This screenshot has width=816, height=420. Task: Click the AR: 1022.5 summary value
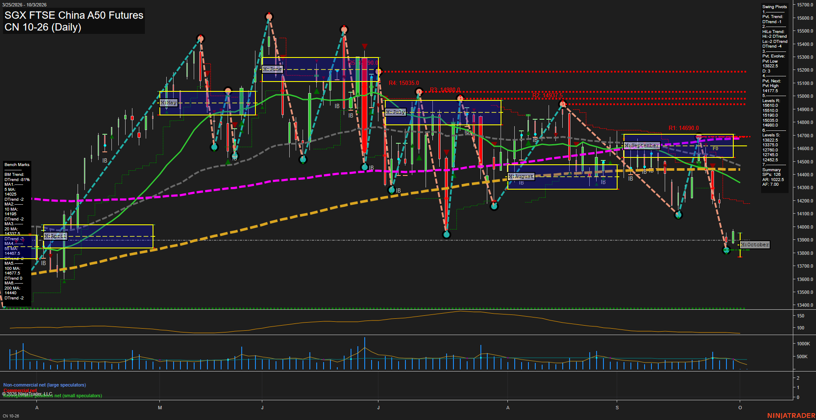point(773,180)
